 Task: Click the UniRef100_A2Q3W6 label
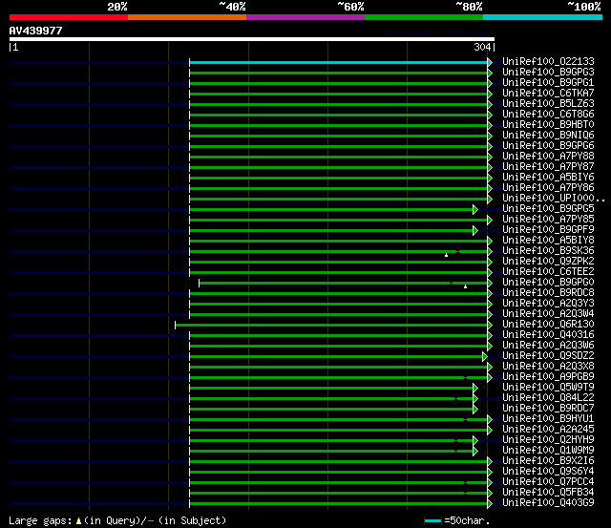point(548,346)
